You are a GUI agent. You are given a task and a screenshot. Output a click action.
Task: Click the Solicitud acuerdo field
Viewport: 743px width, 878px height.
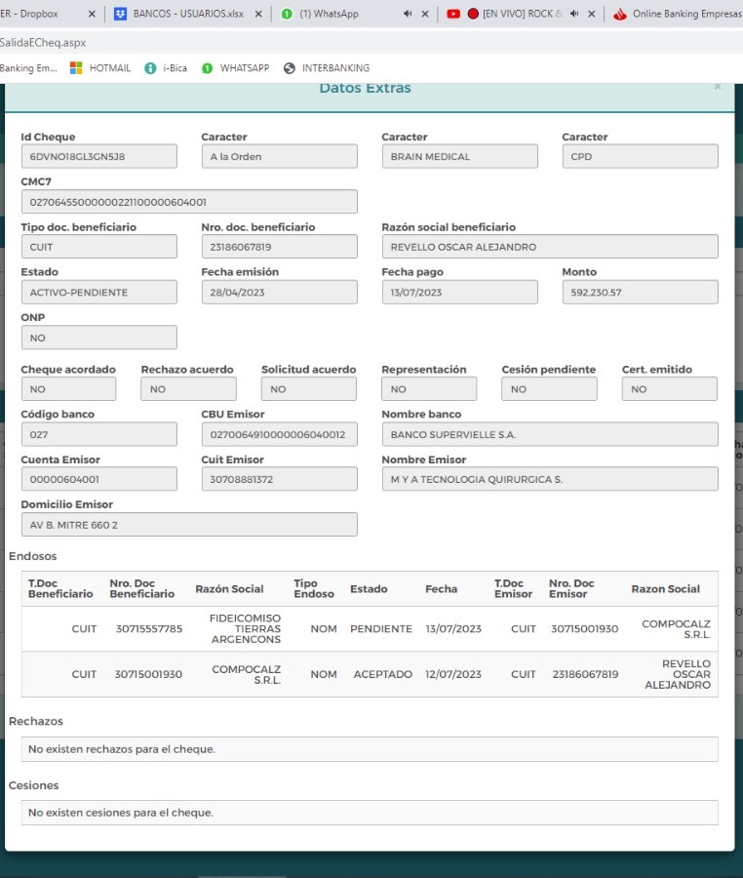(x=309, y=388)
